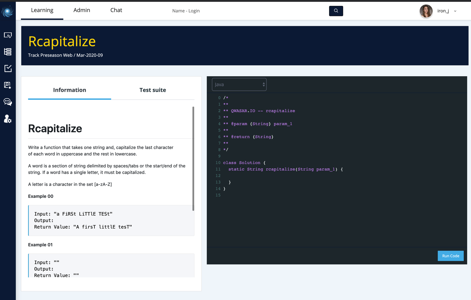Click the Name - Login input field
The image size is (471, 300).
coord(186,11)
